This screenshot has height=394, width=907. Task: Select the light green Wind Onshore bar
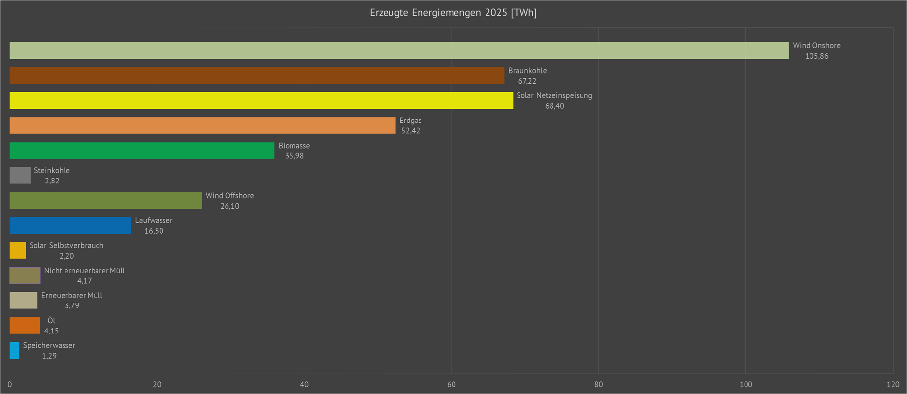tap(399, 51)
